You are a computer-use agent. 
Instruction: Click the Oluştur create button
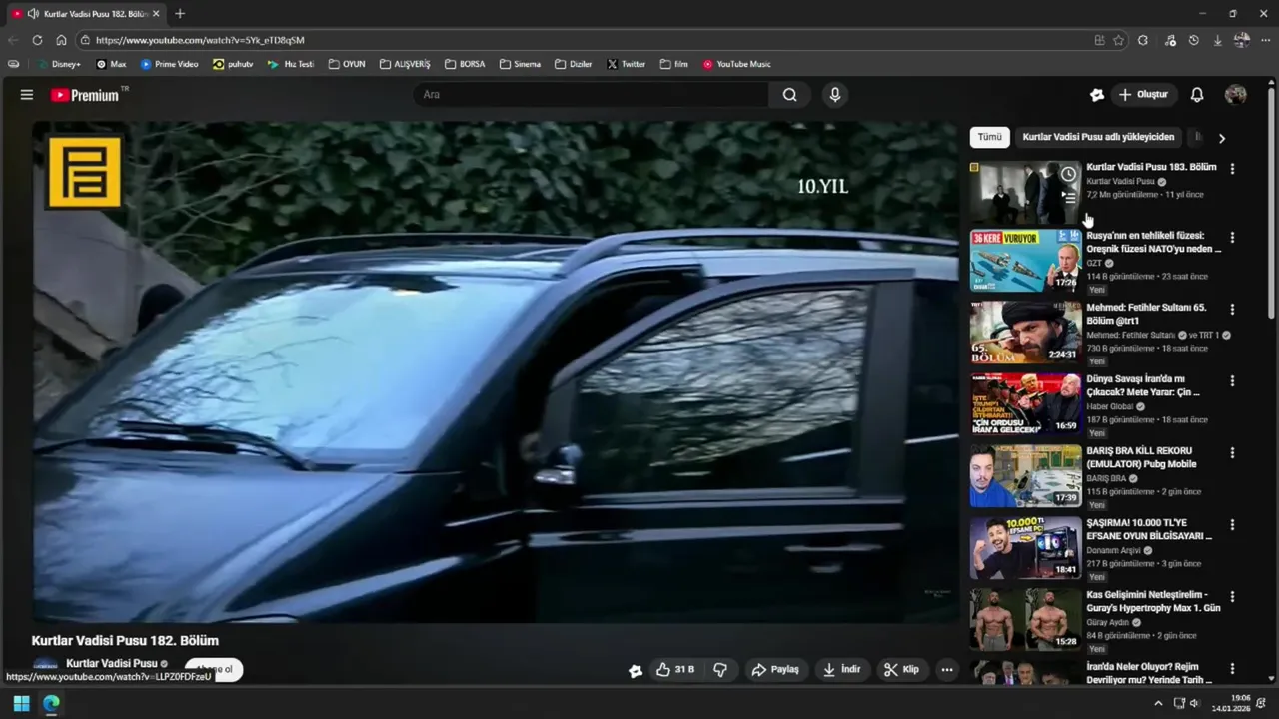tap(1143, 95)
